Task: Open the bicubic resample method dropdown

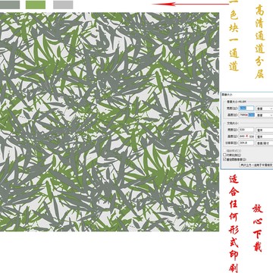Action: tap(256, 165)
